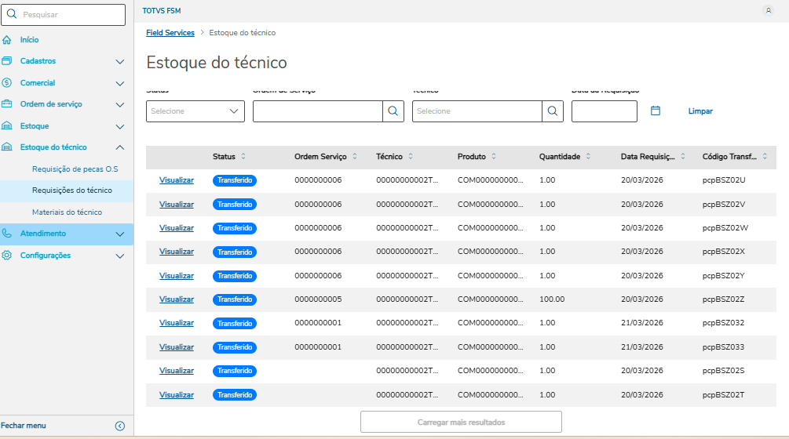This screenshot has height=439, width=789.
Task: Click the Atendimento phone icon
Action: (x=7, y=234)
